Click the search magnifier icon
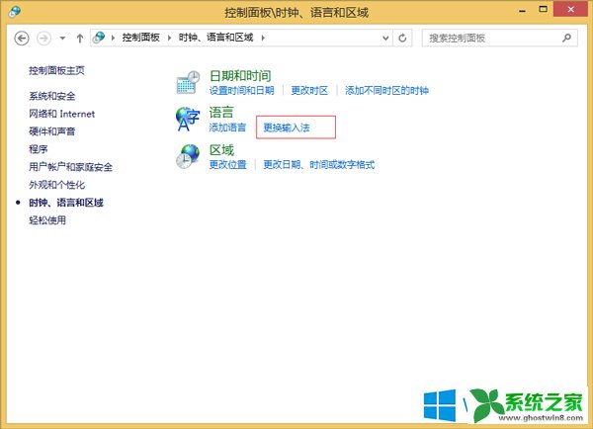Screen dimensions: 593x429 [566, 38]
